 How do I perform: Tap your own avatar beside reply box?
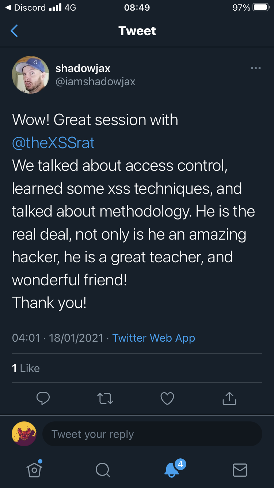point(24,434)
